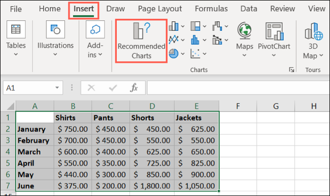Select the Jackets header cell
This screenshot has width=330, height=196.
(196, 117)
